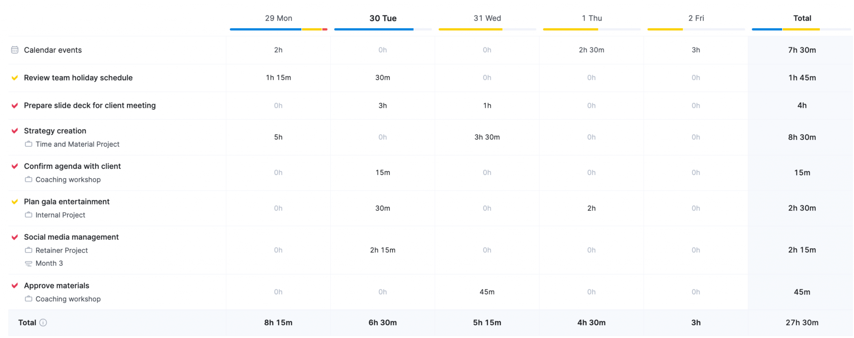Click briefcase icon under Confirm agenda with client
This screenshot has width=854, height=338.
[x=28, y=179]
